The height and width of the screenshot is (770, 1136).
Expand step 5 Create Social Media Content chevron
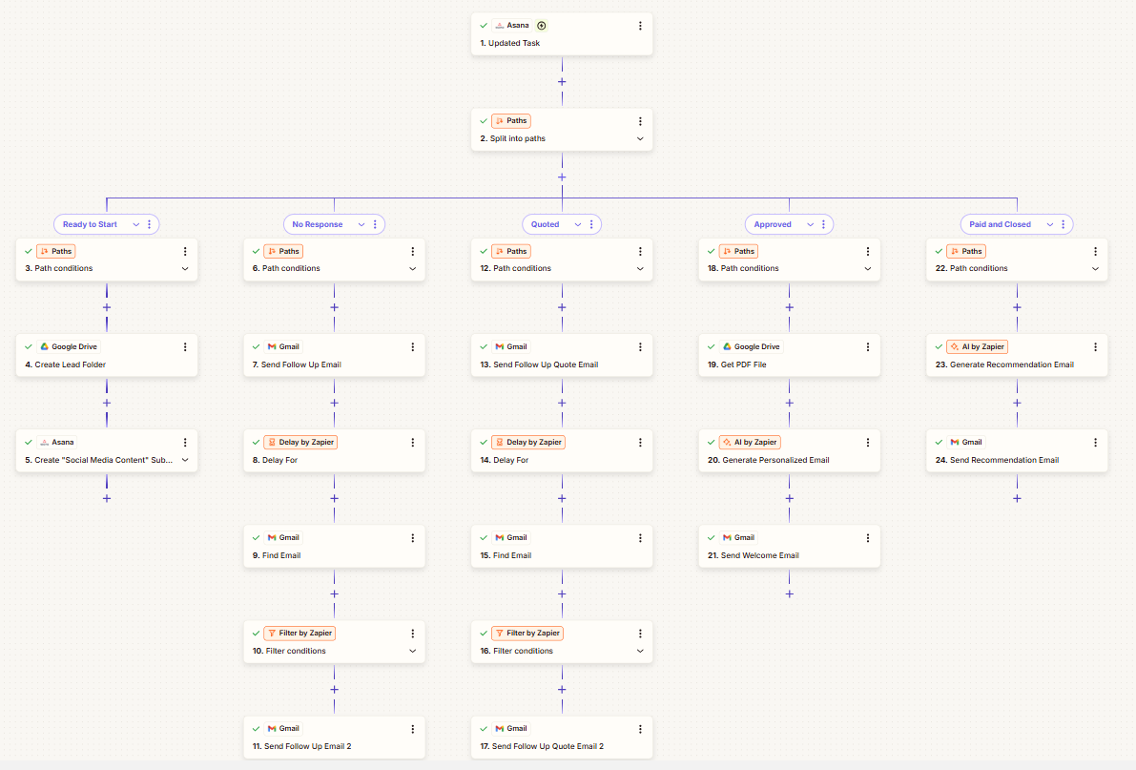185,461
